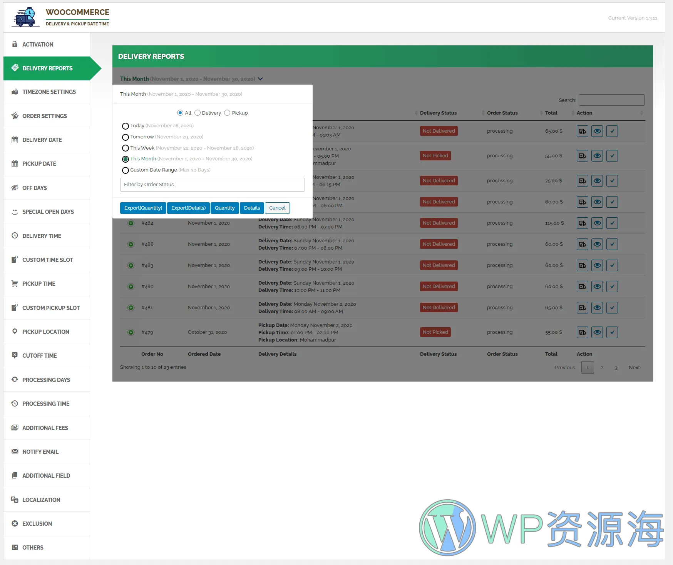Click into the Search input field

611,100
